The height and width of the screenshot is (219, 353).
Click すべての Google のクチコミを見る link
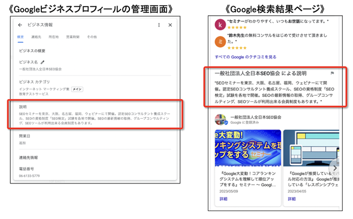click(245, 57)
